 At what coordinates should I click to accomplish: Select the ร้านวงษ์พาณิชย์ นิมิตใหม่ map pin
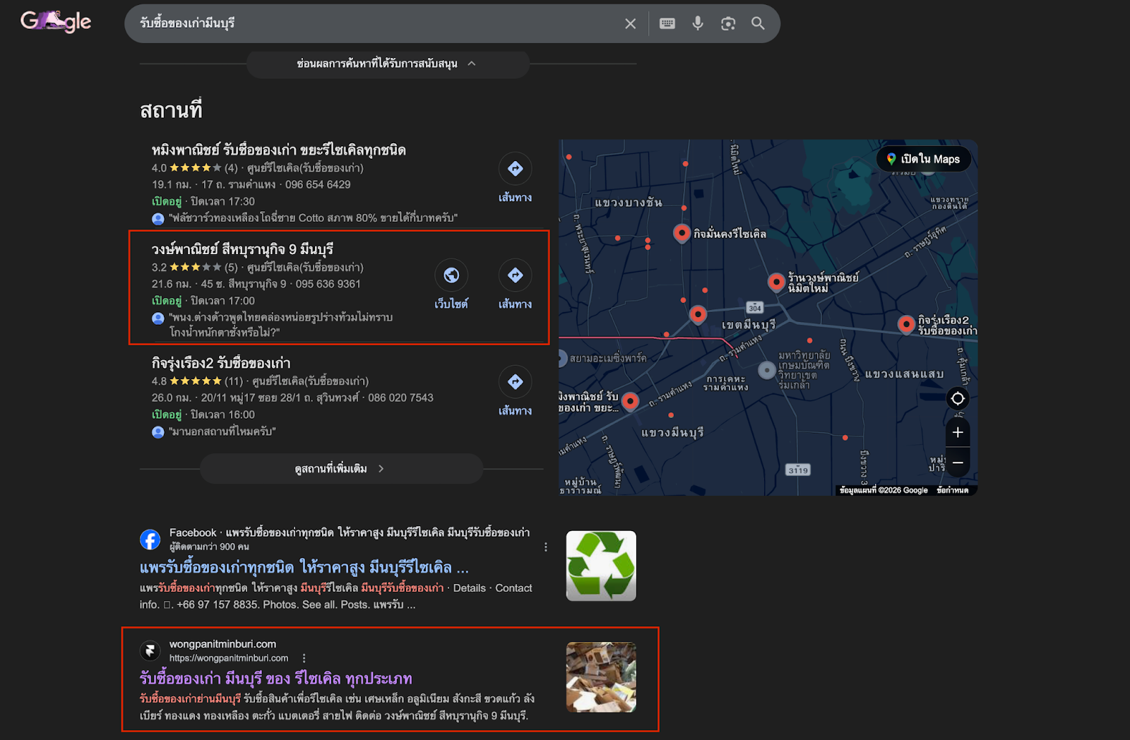coord(776,282)
